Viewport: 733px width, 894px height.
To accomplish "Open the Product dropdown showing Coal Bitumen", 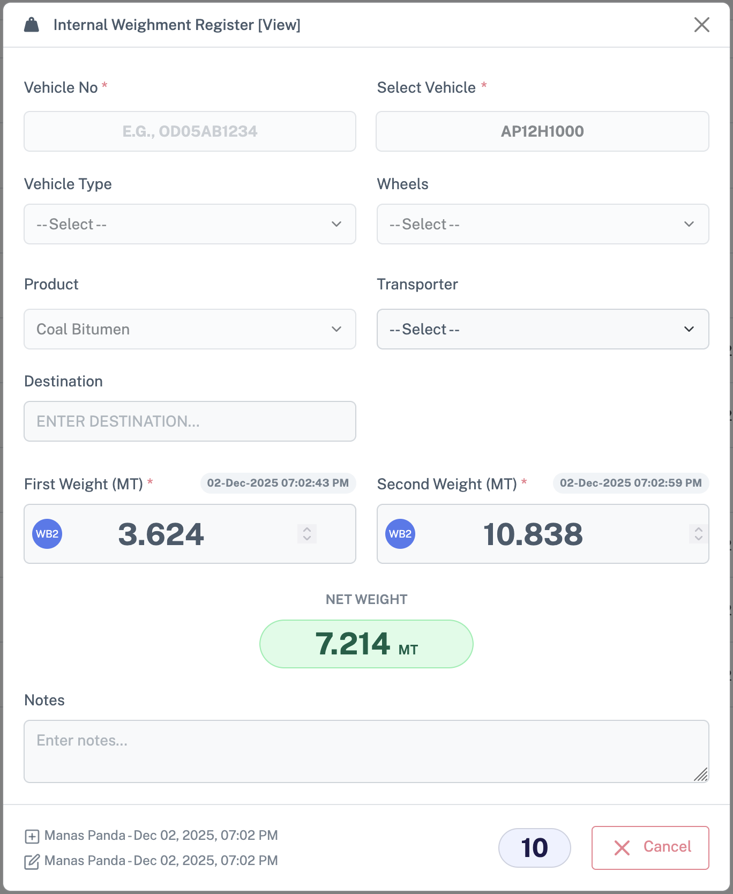I will (x=190, y=329).
